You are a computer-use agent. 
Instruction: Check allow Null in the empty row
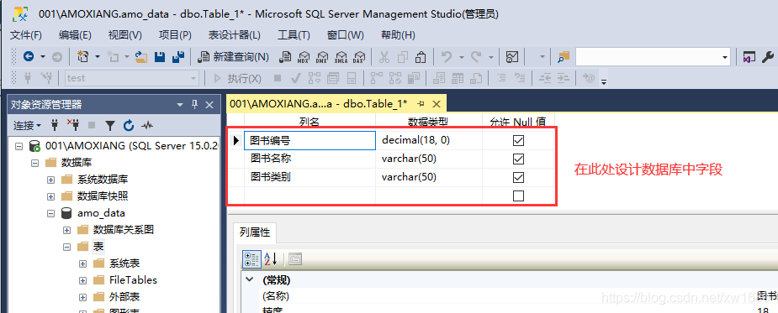[518, 196]
